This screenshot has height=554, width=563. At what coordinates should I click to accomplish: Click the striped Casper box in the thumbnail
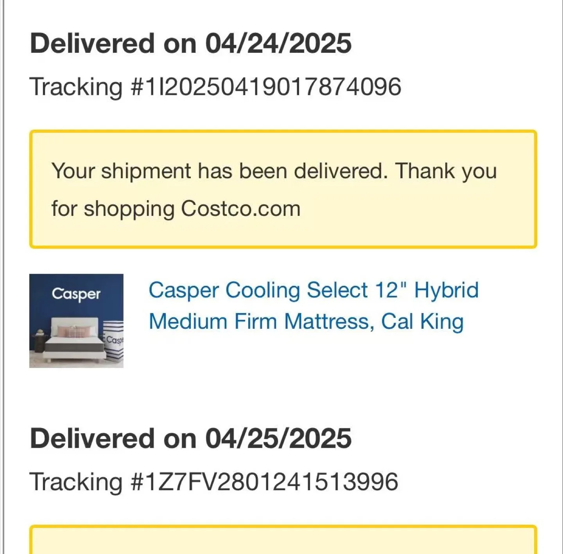click(114, 341)
